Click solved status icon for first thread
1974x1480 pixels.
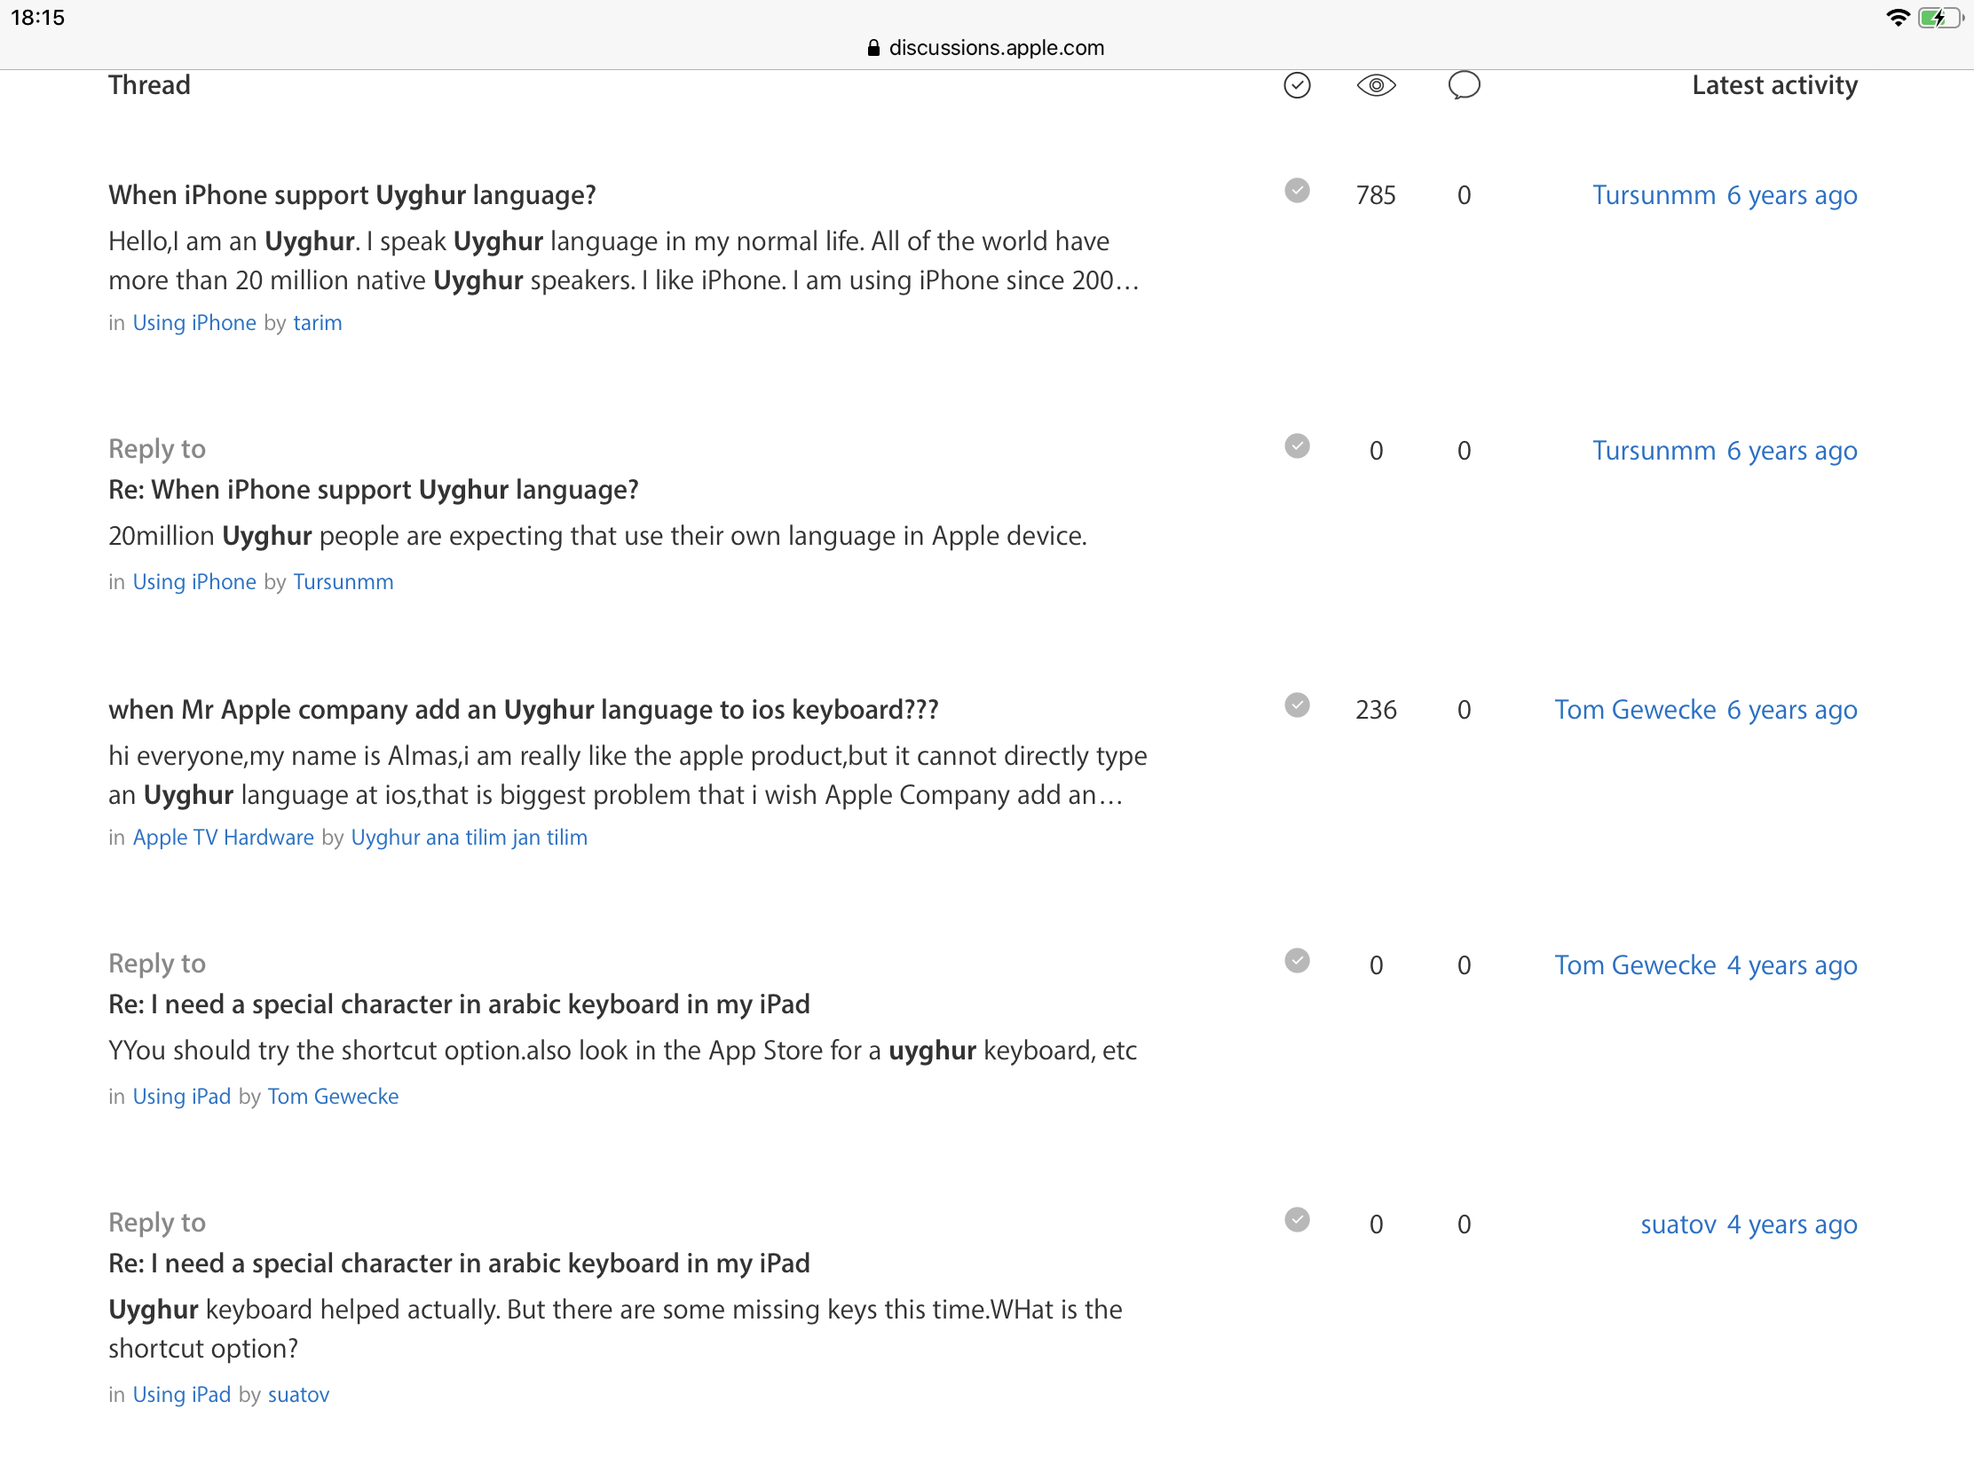click(1297, 191)
